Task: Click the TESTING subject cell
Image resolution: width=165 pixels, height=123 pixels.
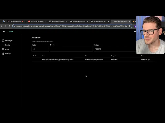Action: pos(114,60)
